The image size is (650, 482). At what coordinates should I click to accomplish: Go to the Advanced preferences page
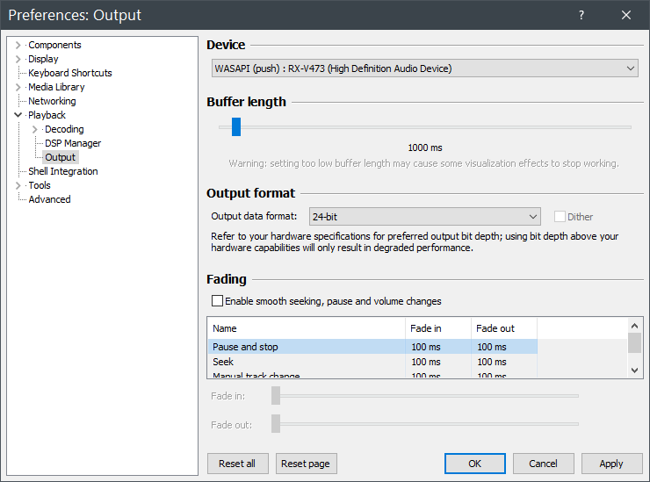tap(49, 199)
